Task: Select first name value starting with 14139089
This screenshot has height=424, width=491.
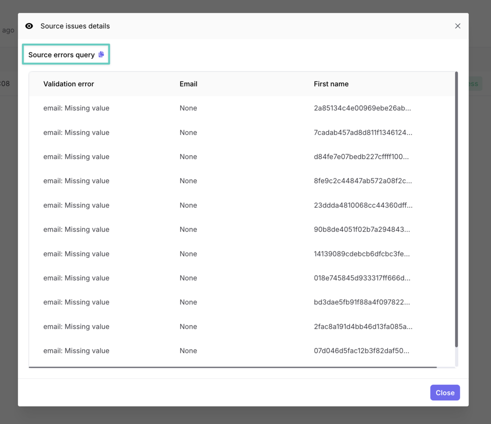Action: [x=362, y=254]
